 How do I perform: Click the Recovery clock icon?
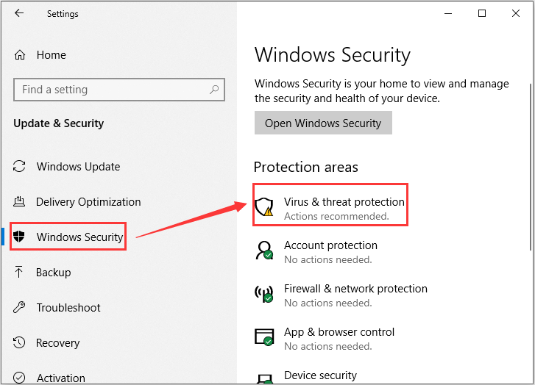pos(19,342)
